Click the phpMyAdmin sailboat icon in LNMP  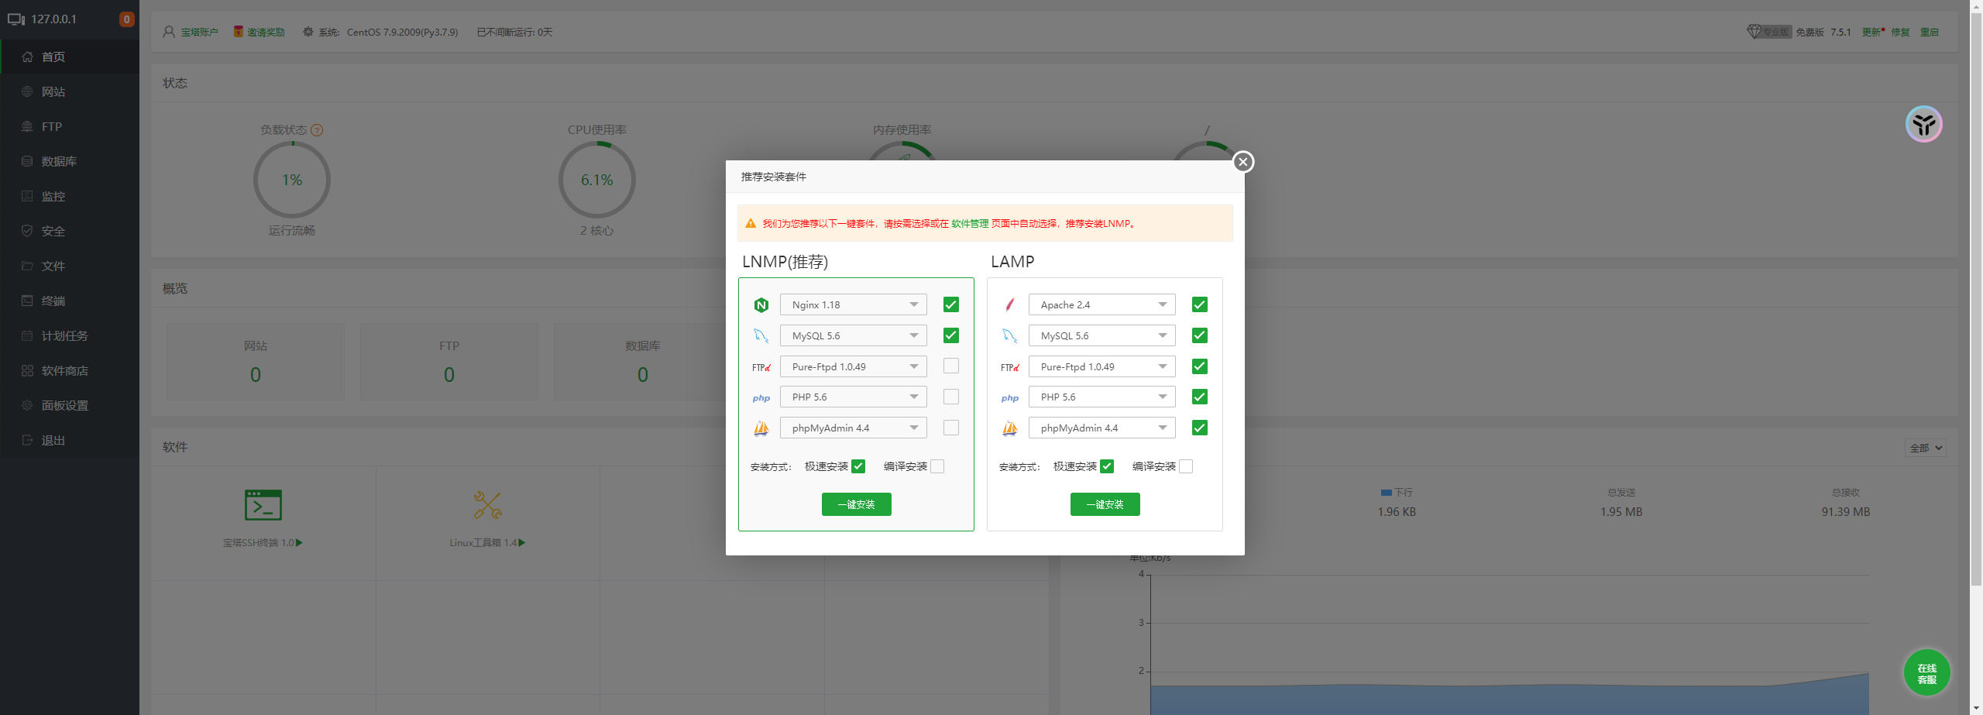coord(761,428)
